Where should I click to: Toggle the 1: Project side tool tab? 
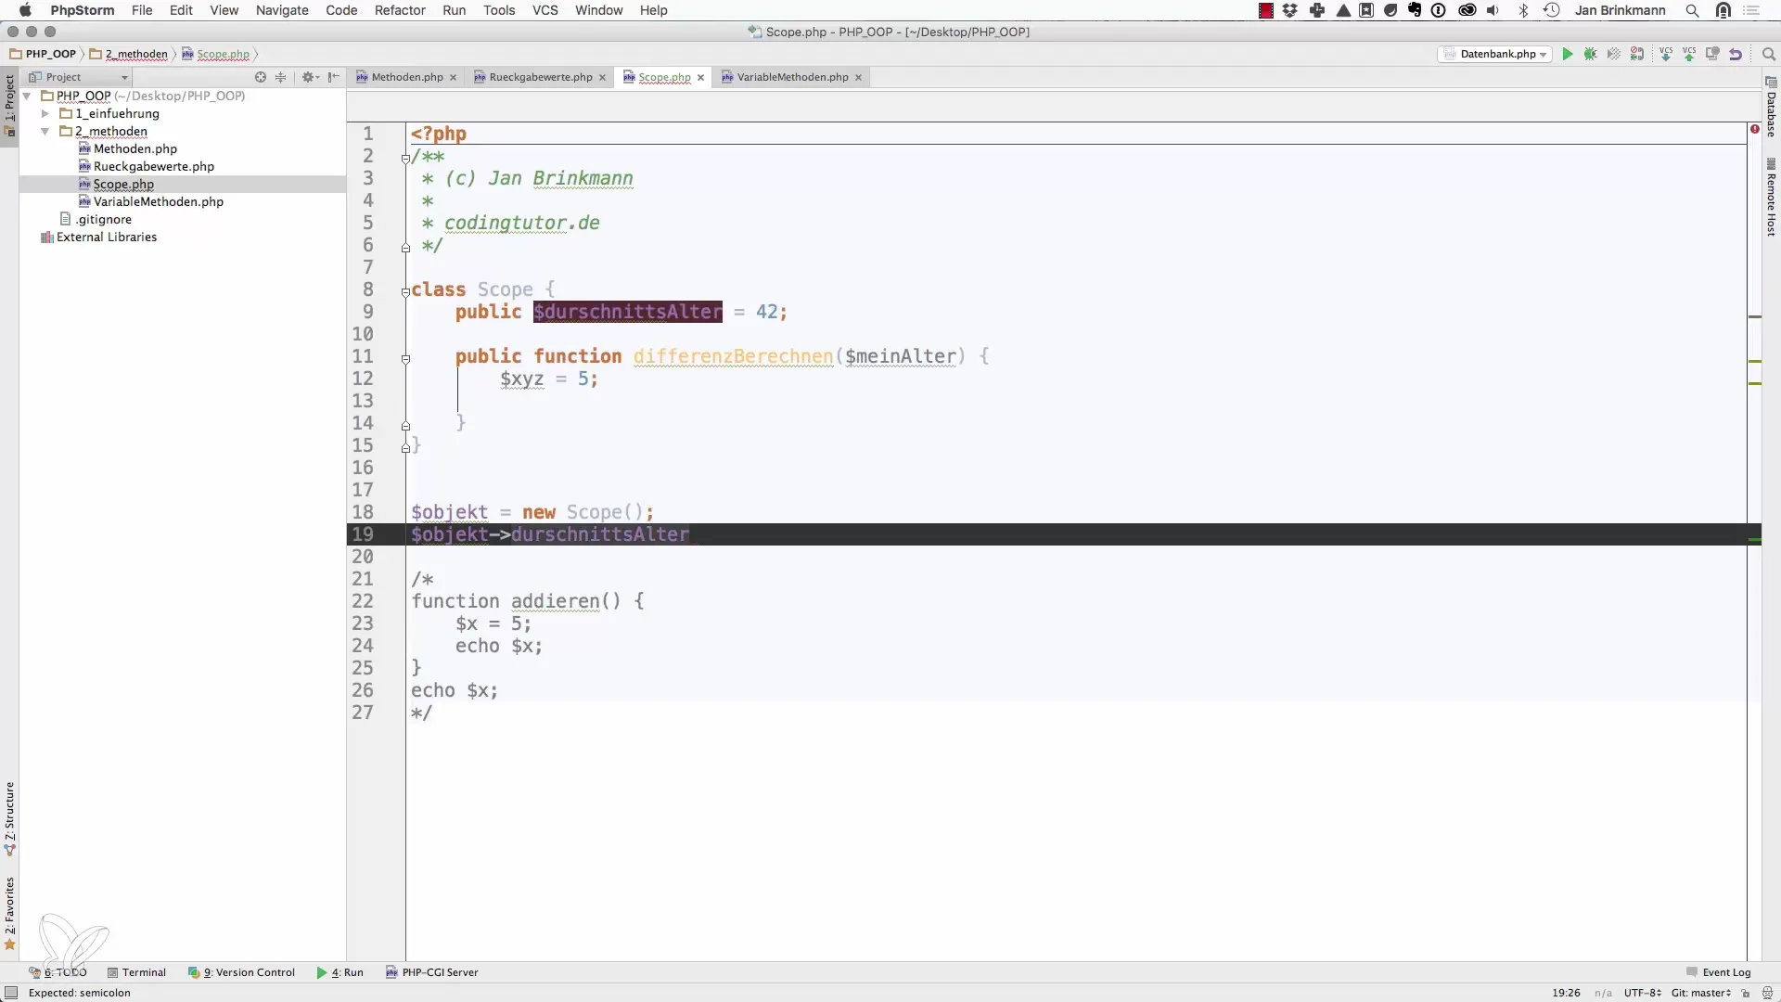pos(10,106)
